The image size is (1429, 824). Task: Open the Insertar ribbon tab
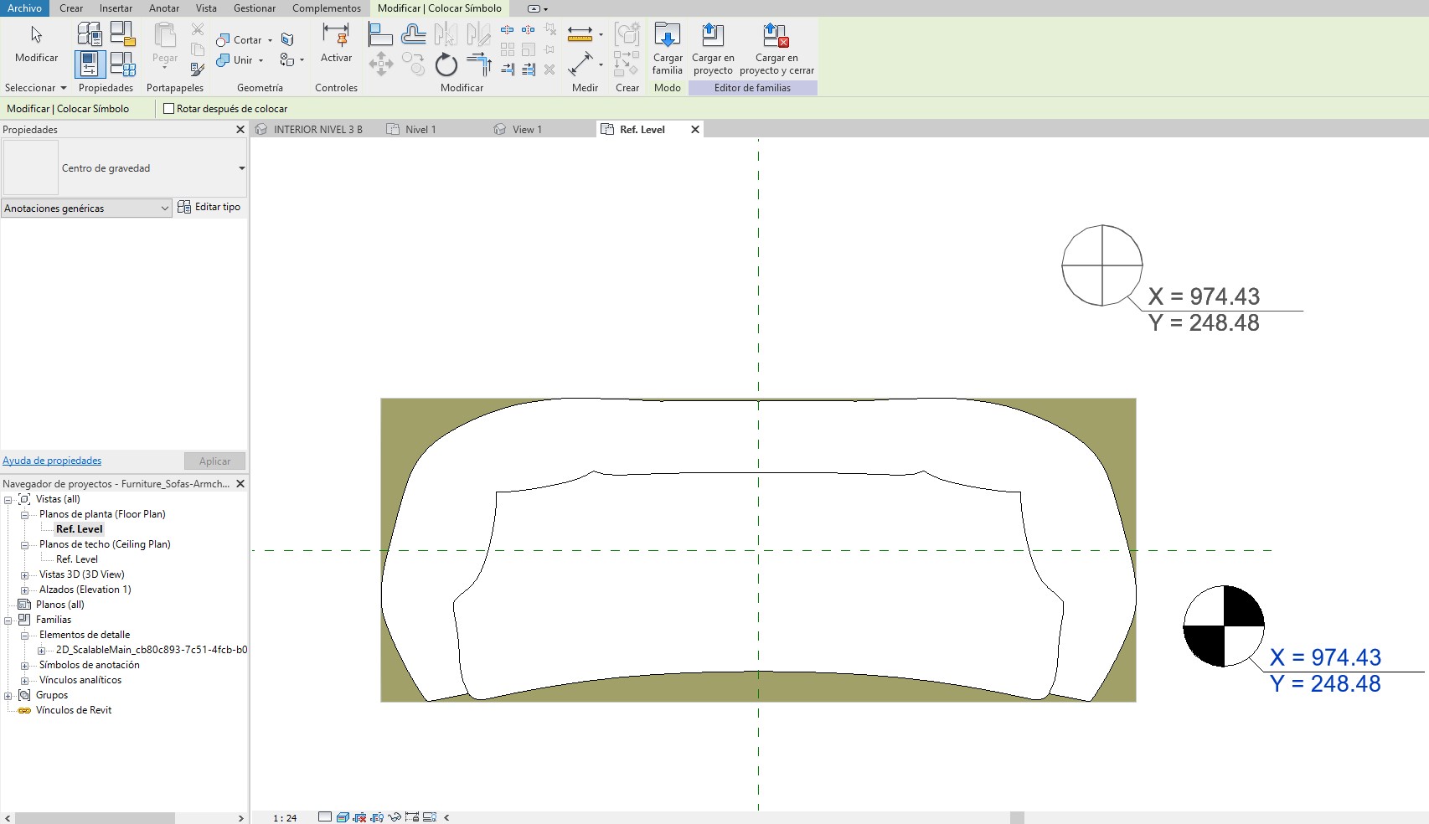pyautogui.click(x=116, y=8)
